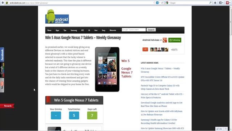Viewport: 232px width, 131px height.
Task: Open the article title Win 5 Asus Google Nexus 7 Tablets
Action: (x=83, y=37)
